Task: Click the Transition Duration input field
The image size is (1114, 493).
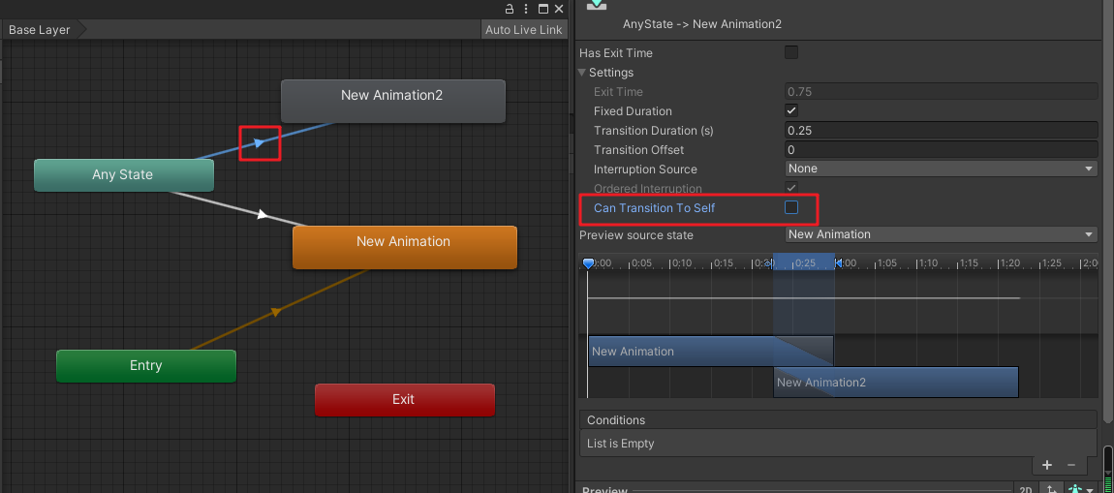Action: pos(940,130)
